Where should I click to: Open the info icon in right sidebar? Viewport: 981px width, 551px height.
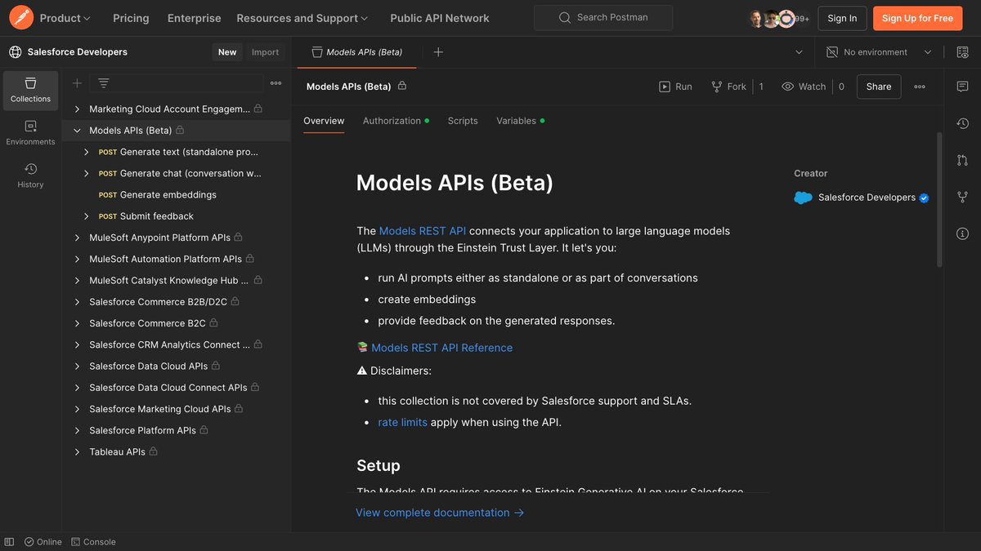[x=962, y=233]
